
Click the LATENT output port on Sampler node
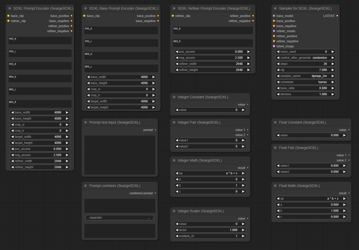[337, 16]
